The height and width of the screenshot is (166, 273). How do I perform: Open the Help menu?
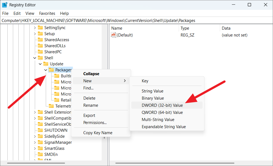point(64,13)
